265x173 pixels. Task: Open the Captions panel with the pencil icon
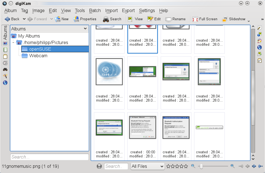click(x=259, y=28)
